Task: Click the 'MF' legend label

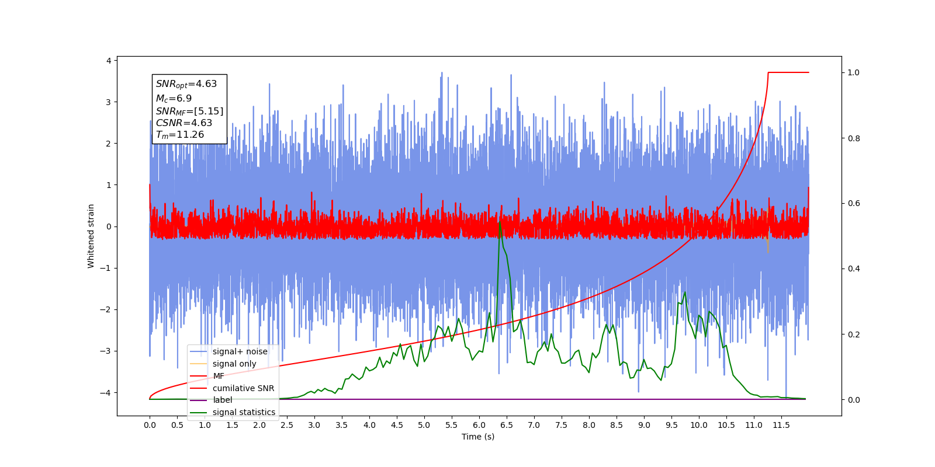Action: point(219,376)
